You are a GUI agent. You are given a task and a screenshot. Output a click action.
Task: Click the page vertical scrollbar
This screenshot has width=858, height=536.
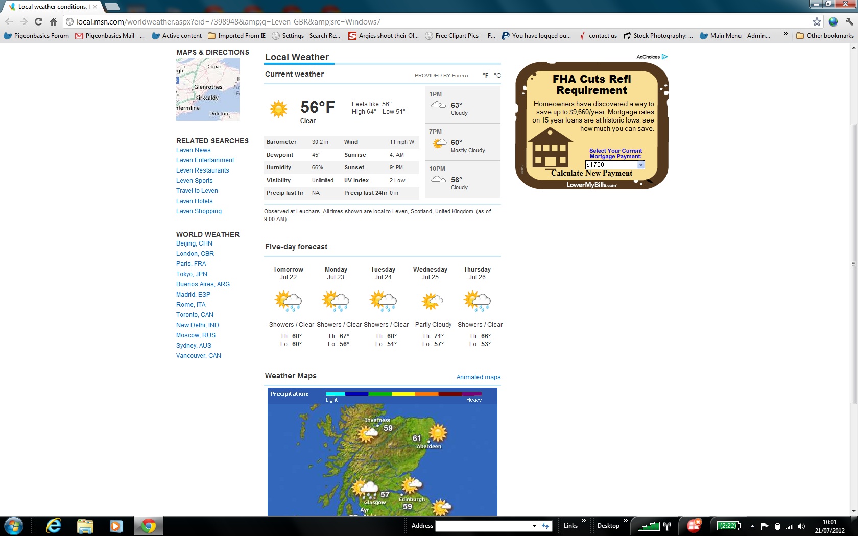[x=853, y=264]
